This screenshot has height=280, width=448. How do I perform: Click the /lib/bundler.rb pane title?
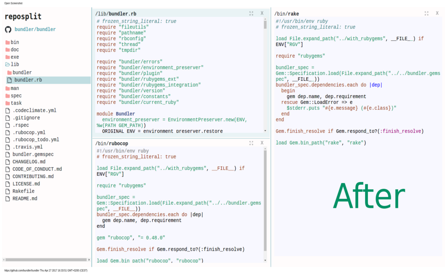[x=116, y=14]
